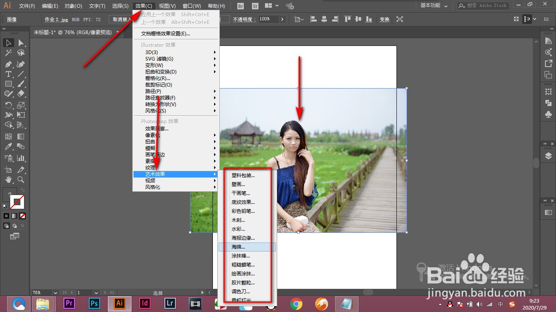Open the 对象(O) menu
Screen dimensions: 556x312
click(x=73, y=6)
